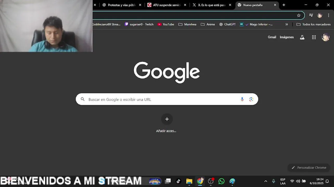The height and width of the screenshot is (187, 334).
Task: Focus the 'Buscar en Google' search box
Action: (167, 99)
